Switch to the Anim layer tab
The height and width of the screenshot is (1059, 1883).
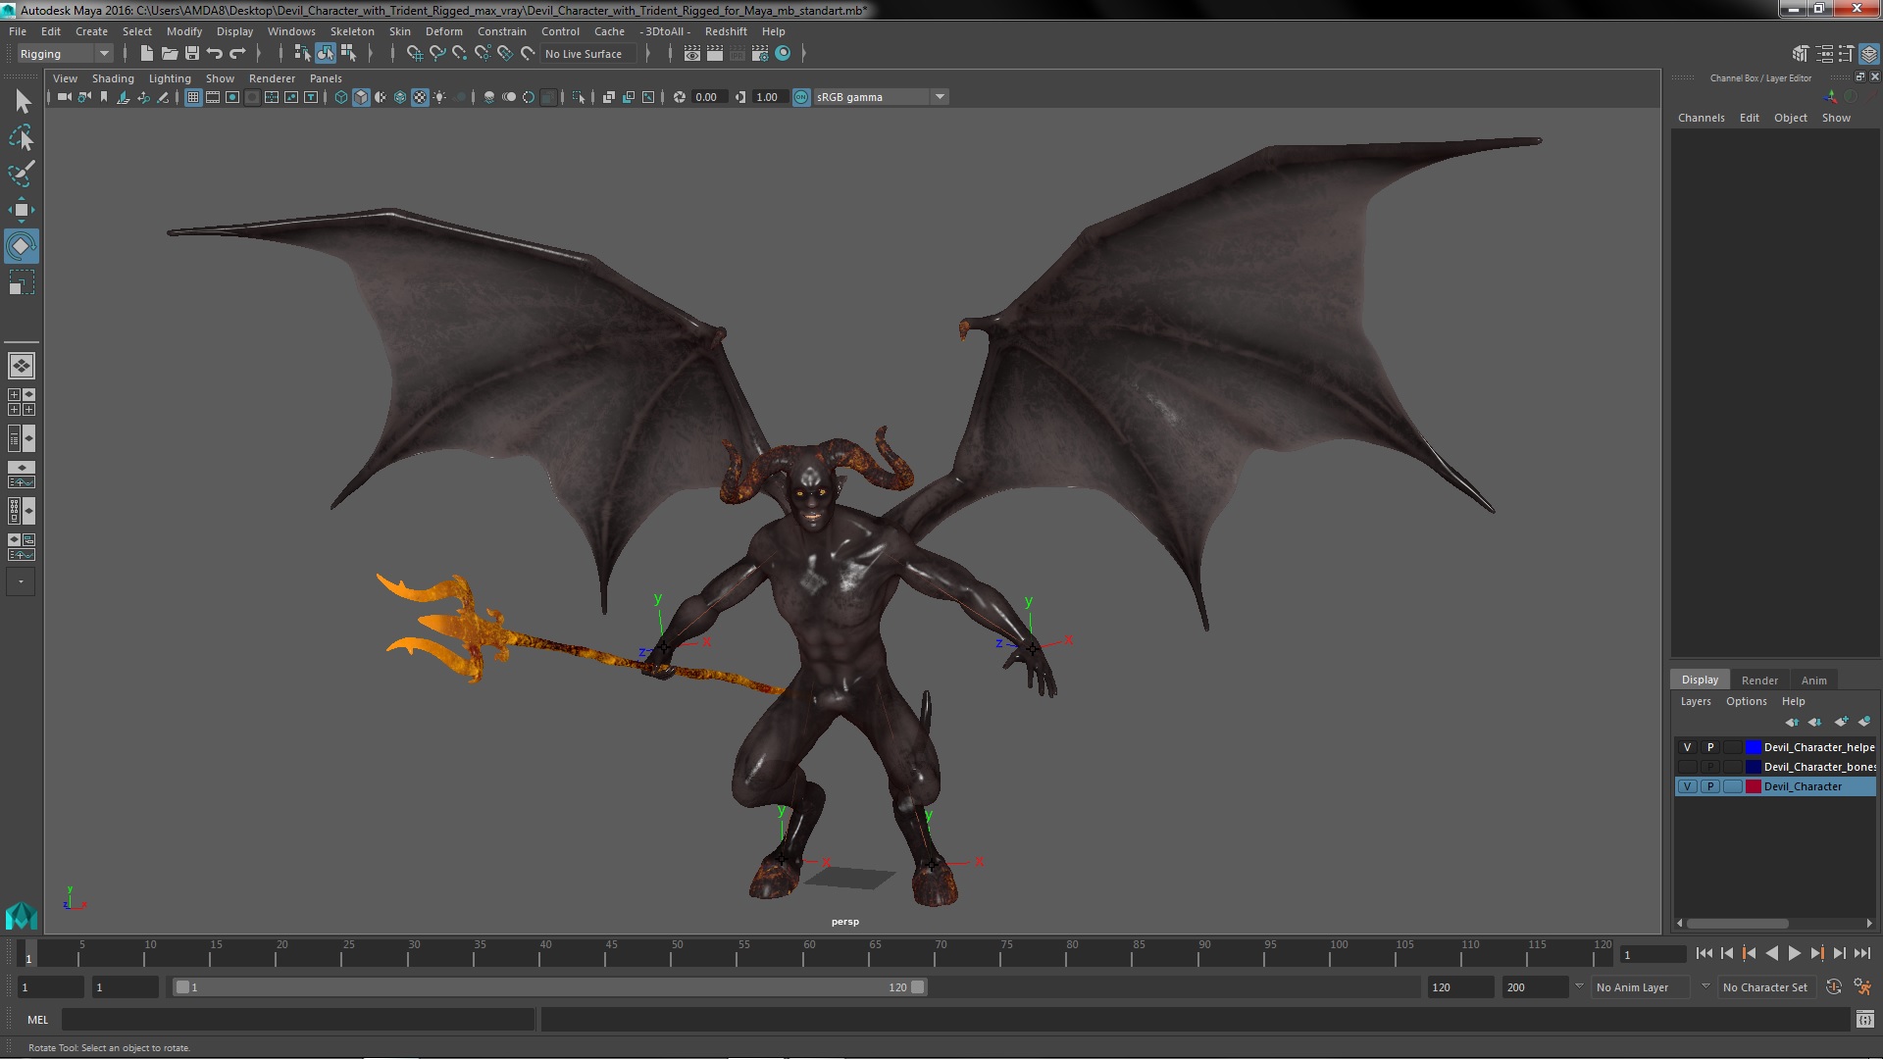1813,681
